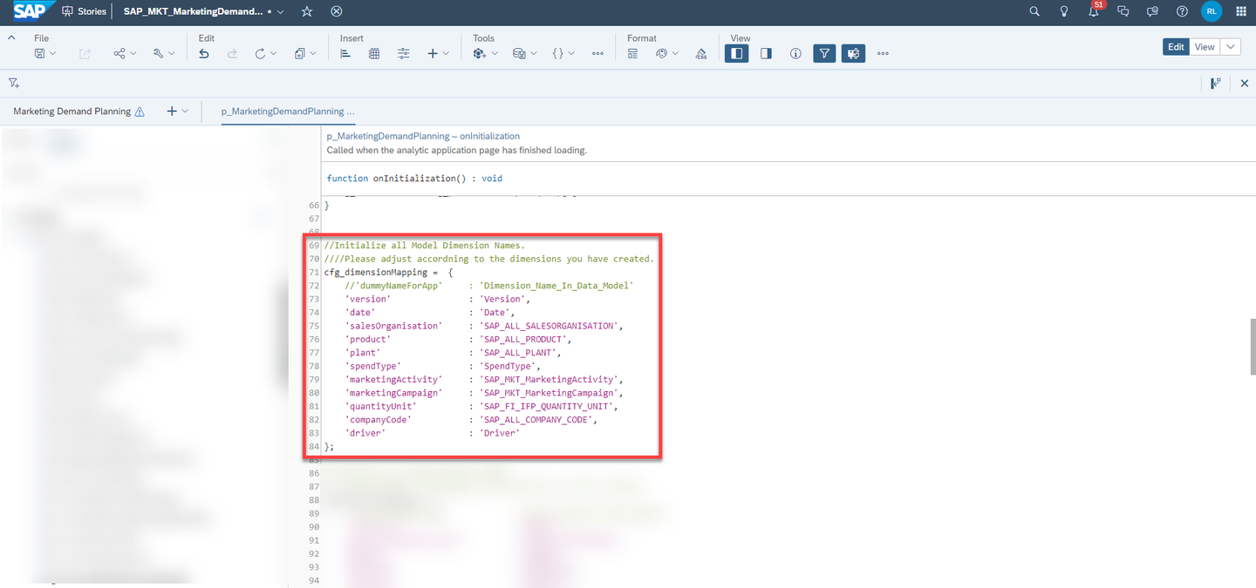Click the Save icon in File

pos(40,54)
